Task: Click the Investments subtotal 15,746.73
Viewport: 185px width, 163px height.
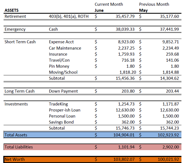Action: tap(125, 128)
